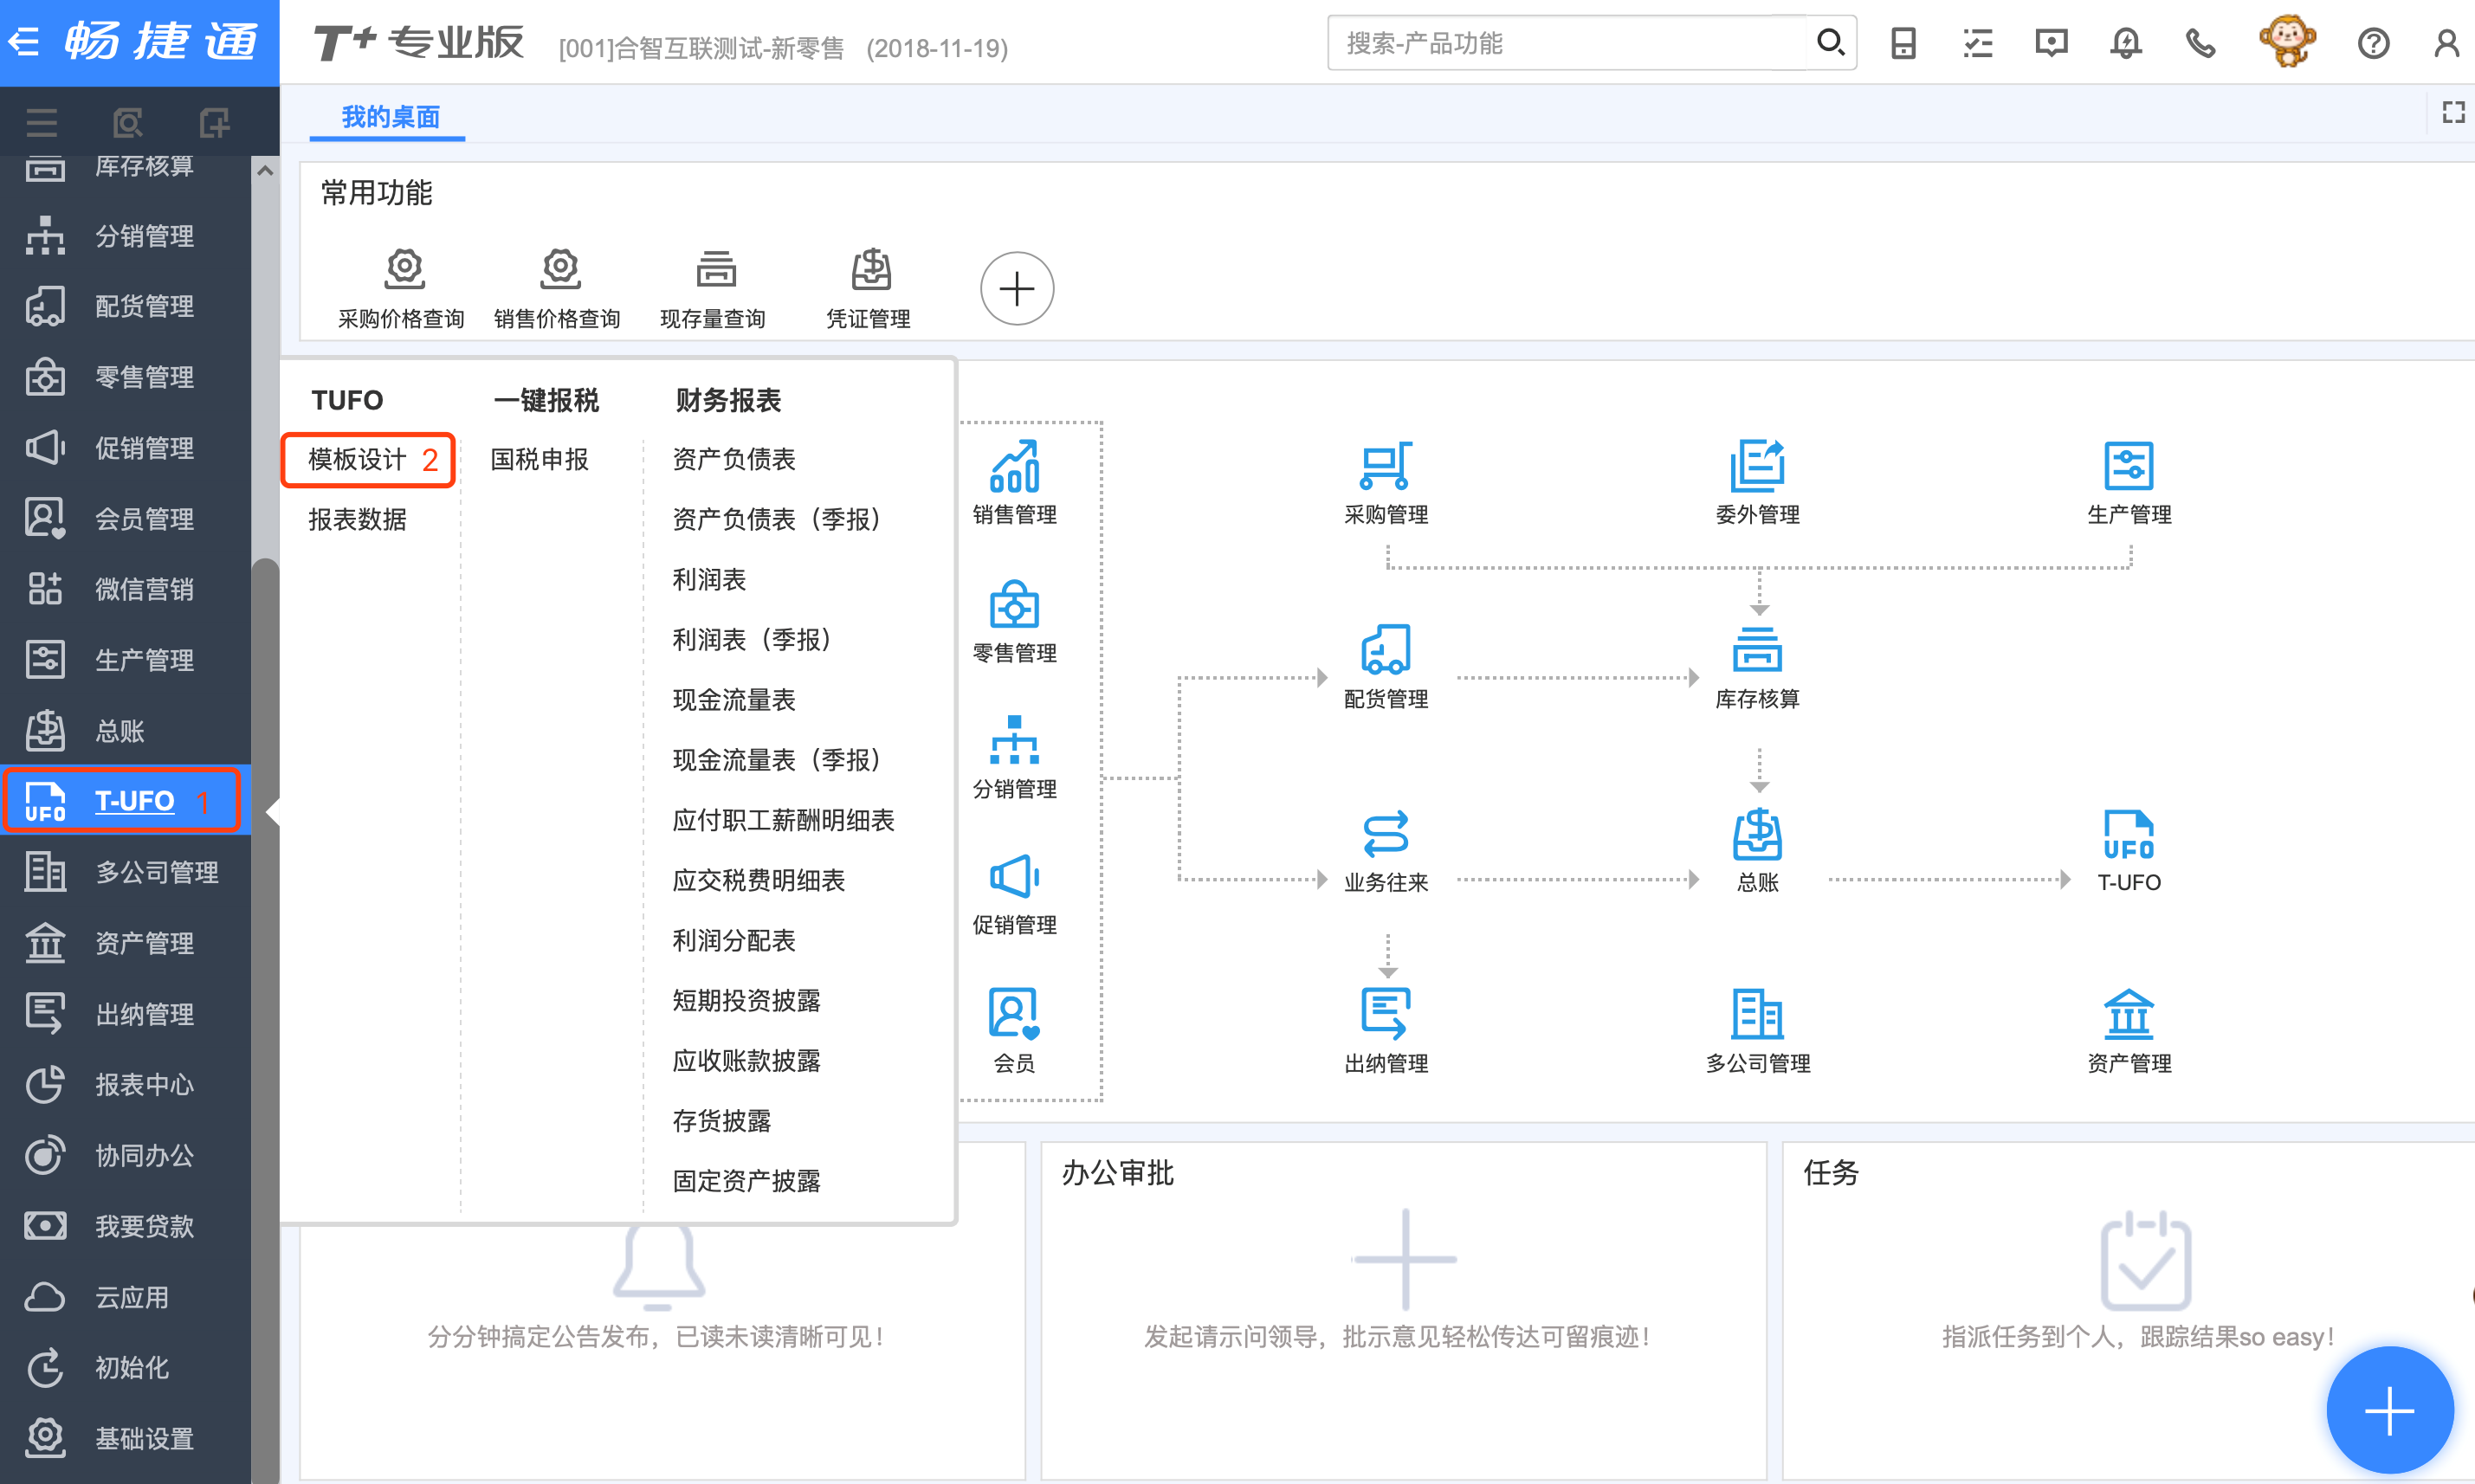Viewport: 2475px width, 1484px height.
Task: Open 资产负债表 financial report
Action: [x=734, y=459]
